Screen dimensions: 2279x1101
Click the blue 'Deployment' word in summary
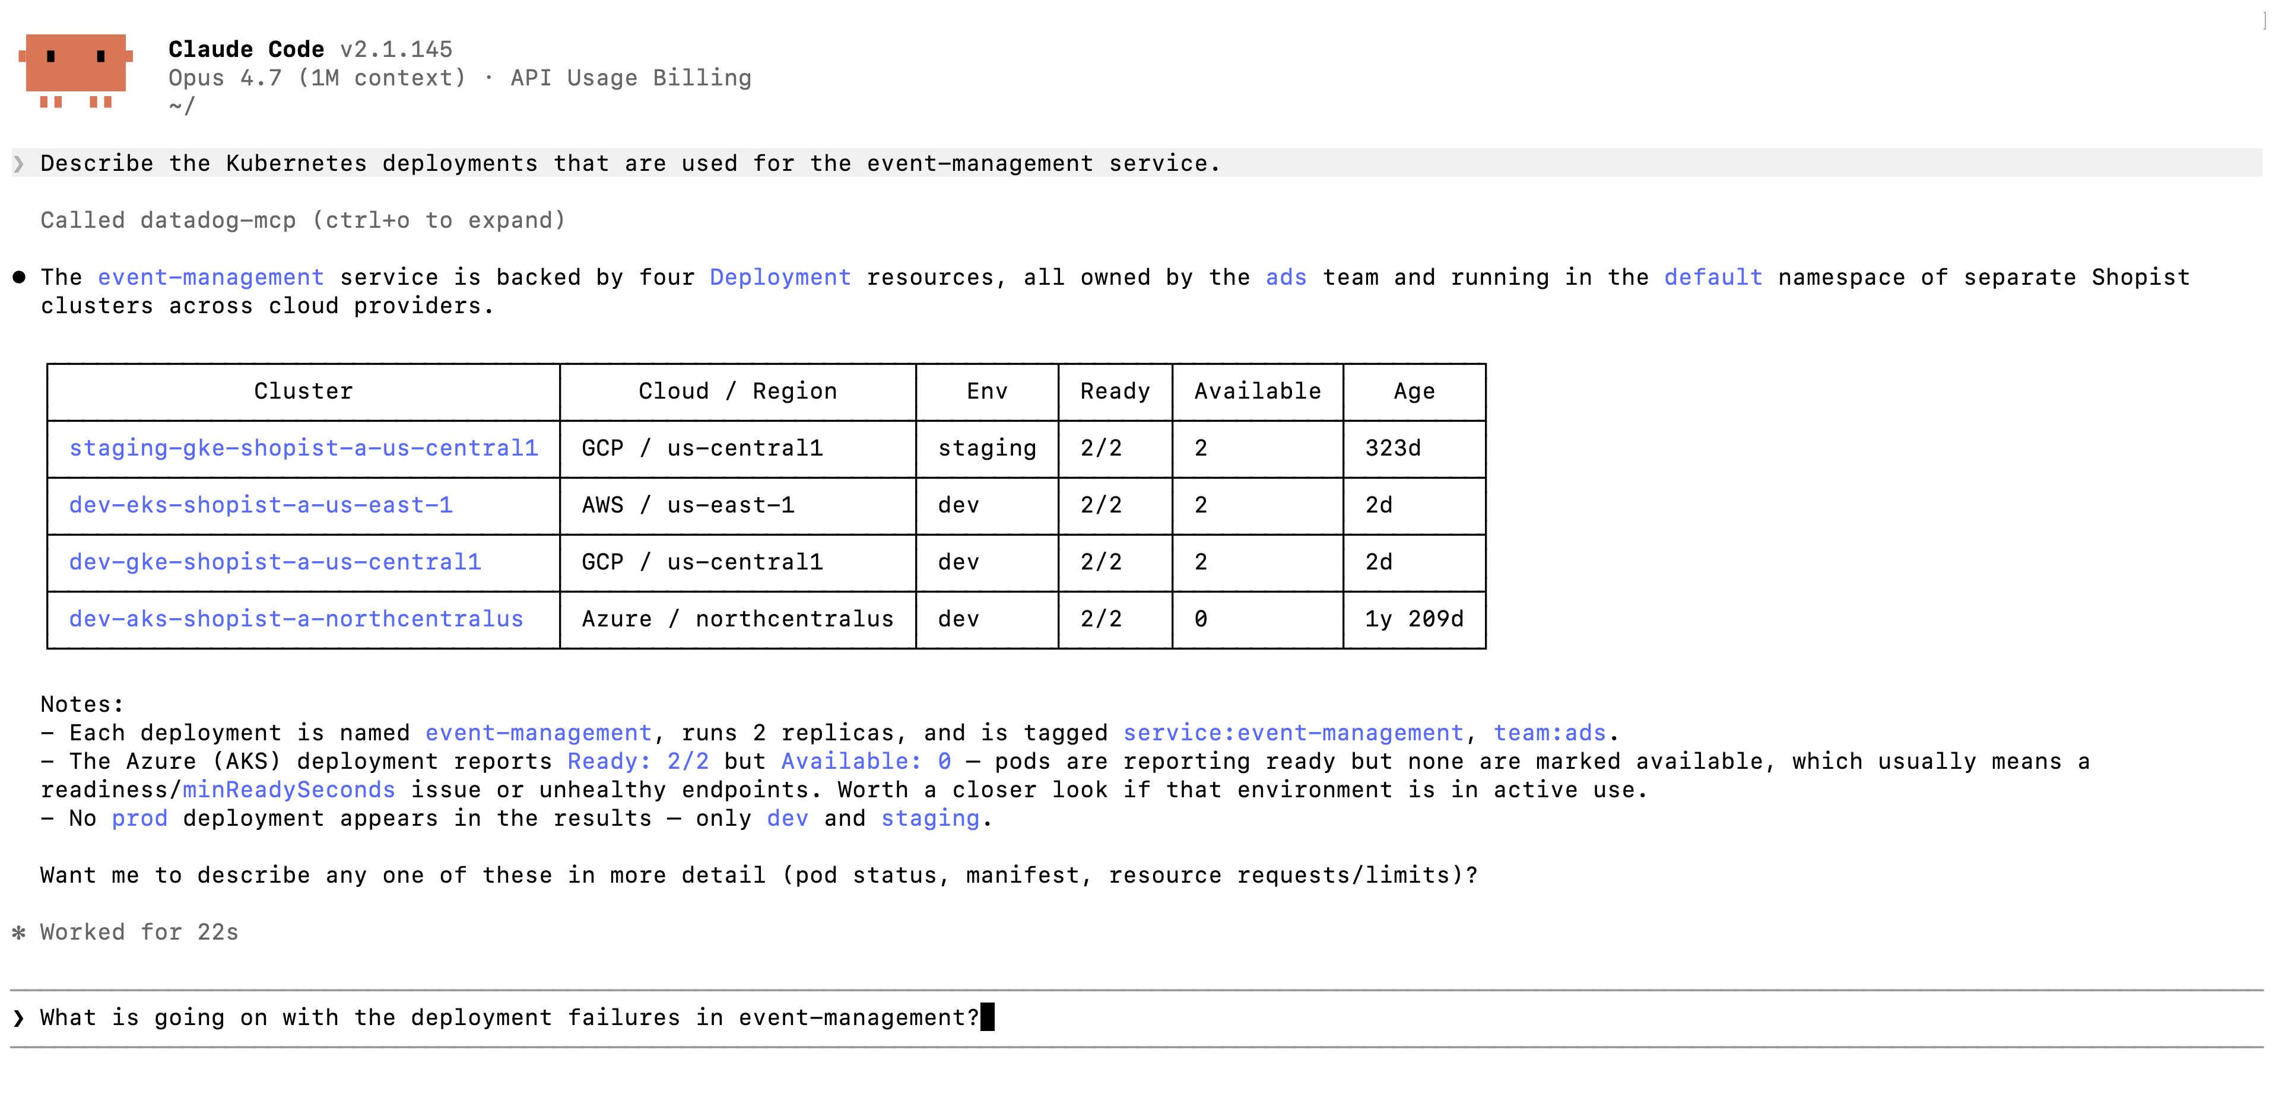[780, 277]
